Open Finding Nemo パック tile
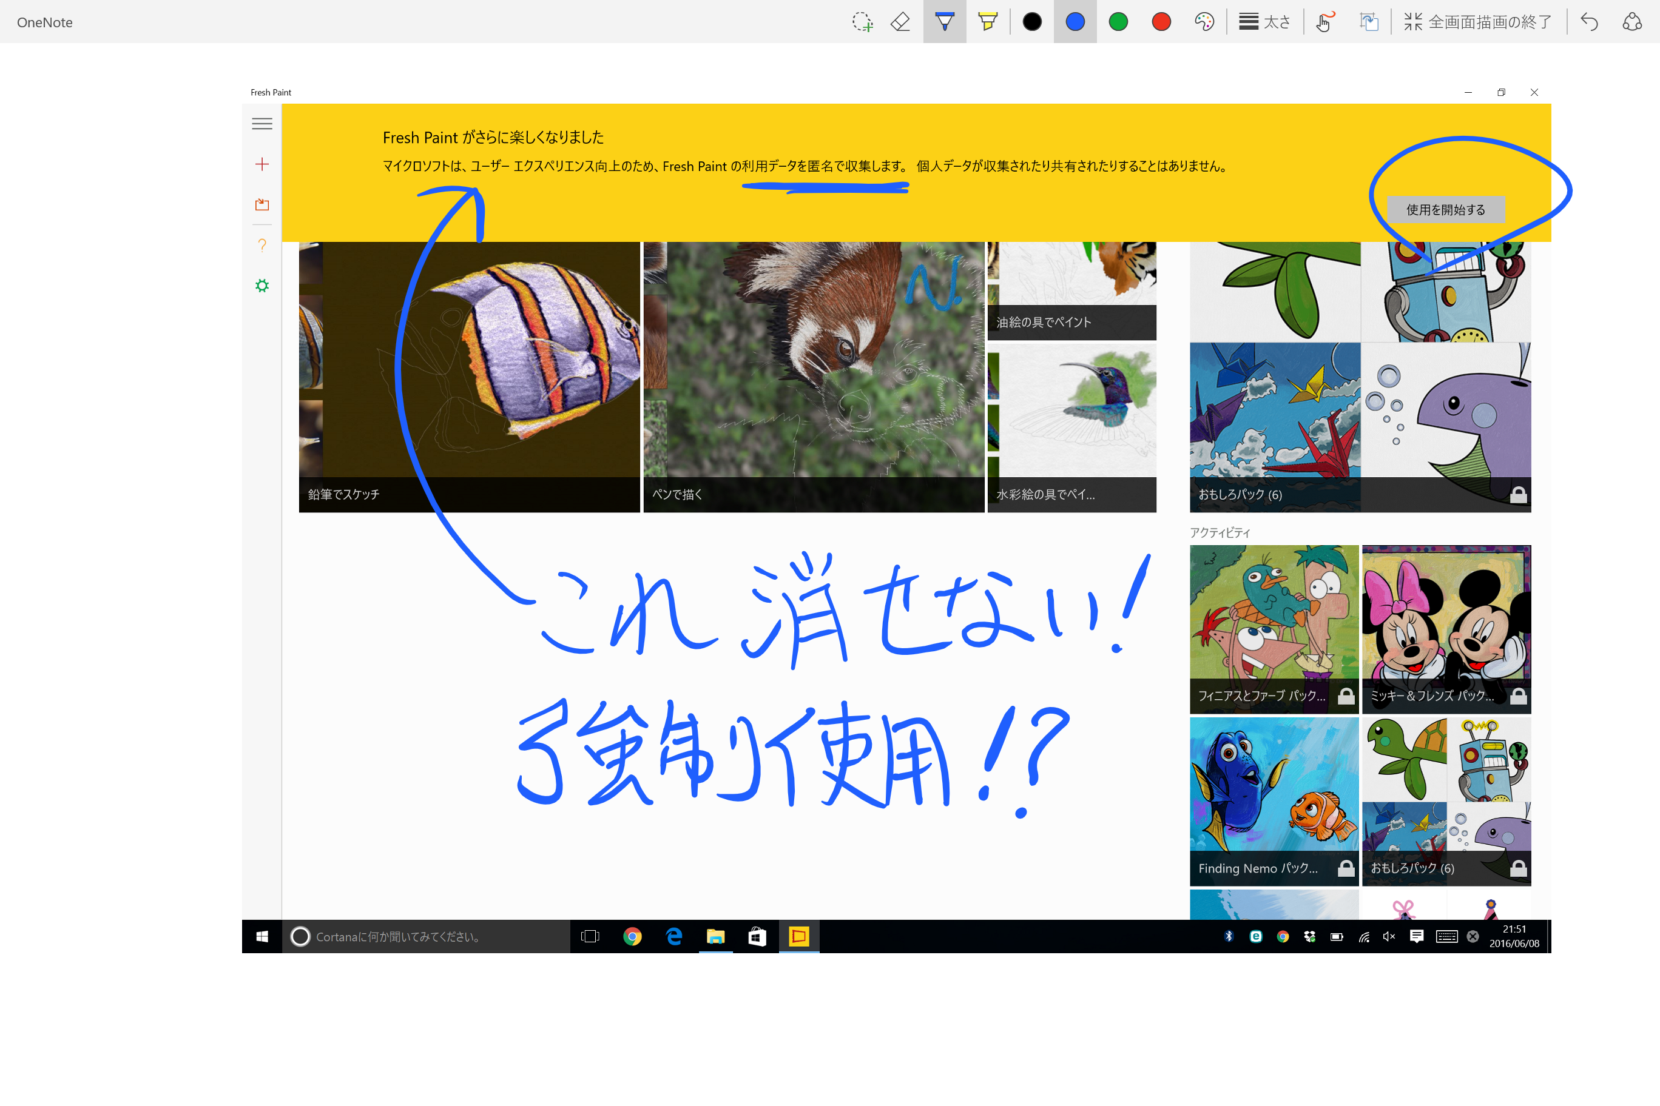Image resolution: width=1660 pixels, height=1106 pixels. click(1274, 801)
